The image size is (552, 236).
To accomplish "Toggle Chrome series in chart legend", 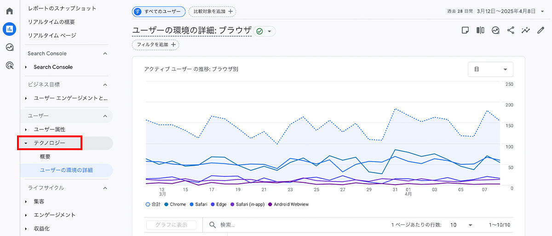I will coord(175,204).
